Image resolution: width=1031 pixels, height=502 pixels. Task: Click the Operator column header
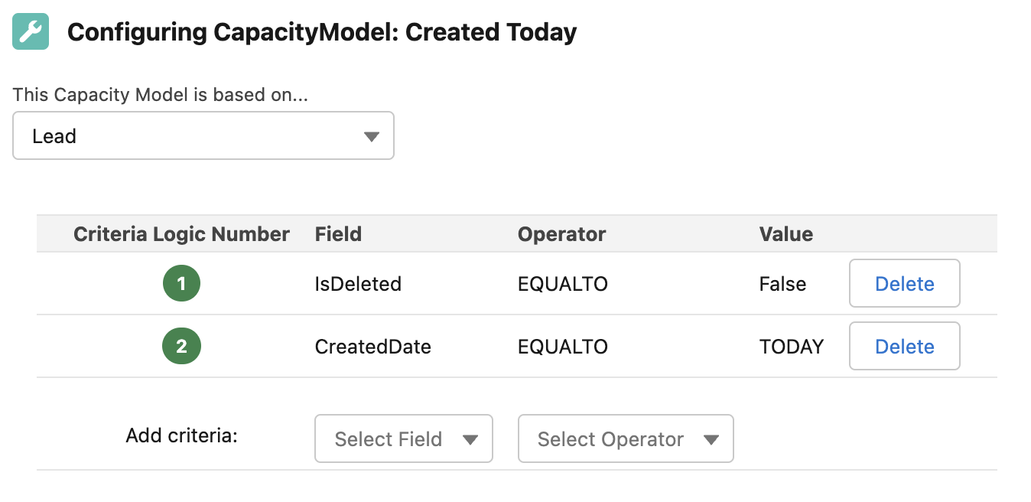coord(562,234)
